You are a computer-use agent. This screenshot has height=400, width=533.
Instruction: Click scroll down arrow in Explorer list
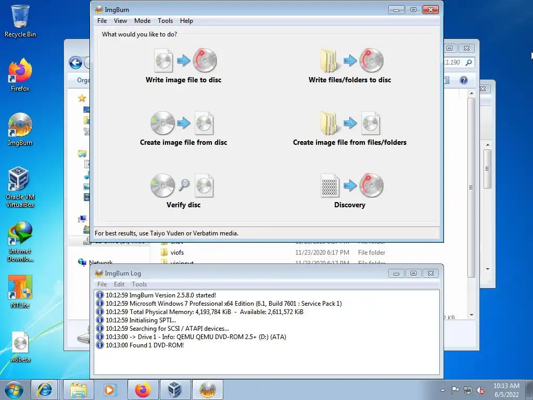coord(472,315)
